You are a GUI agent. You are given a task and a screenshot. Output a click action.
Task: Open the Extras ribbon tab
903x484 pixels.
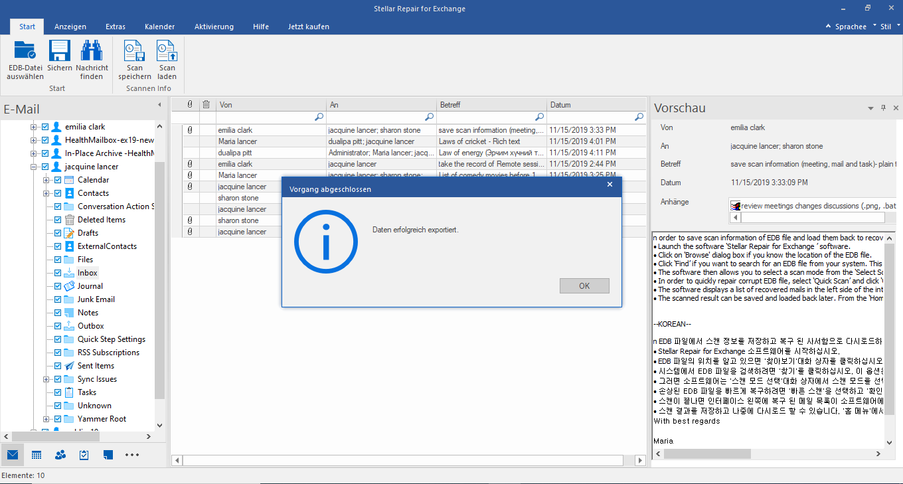[116, 27]
